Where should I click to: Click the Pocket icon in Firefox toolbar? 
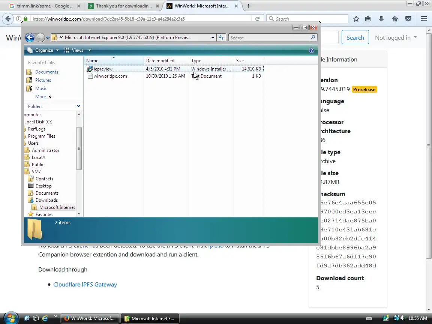pos(408,19)
